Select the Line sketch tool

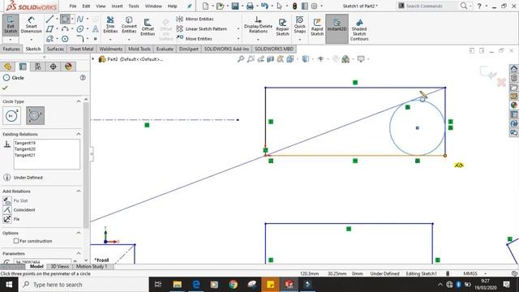tap(49, 19)
